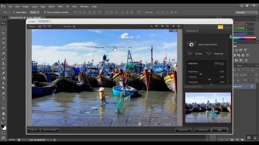259x145 pixels.
Task: Select the arrow pointer tool in Viveza
Action: coord(151,26)
